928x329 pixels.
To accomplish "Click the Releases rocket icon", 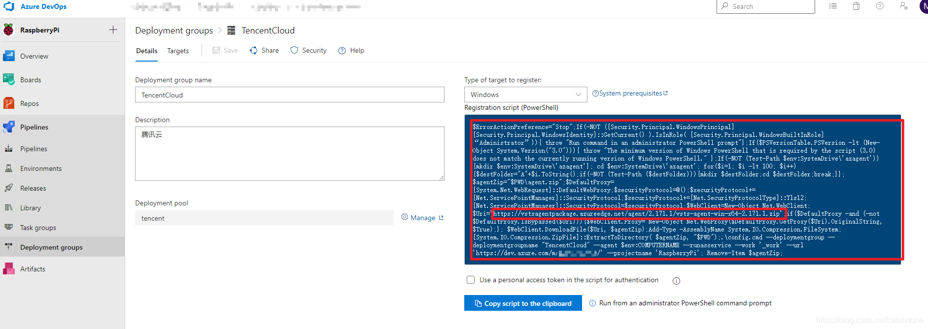I will click(x=8, y=188).
